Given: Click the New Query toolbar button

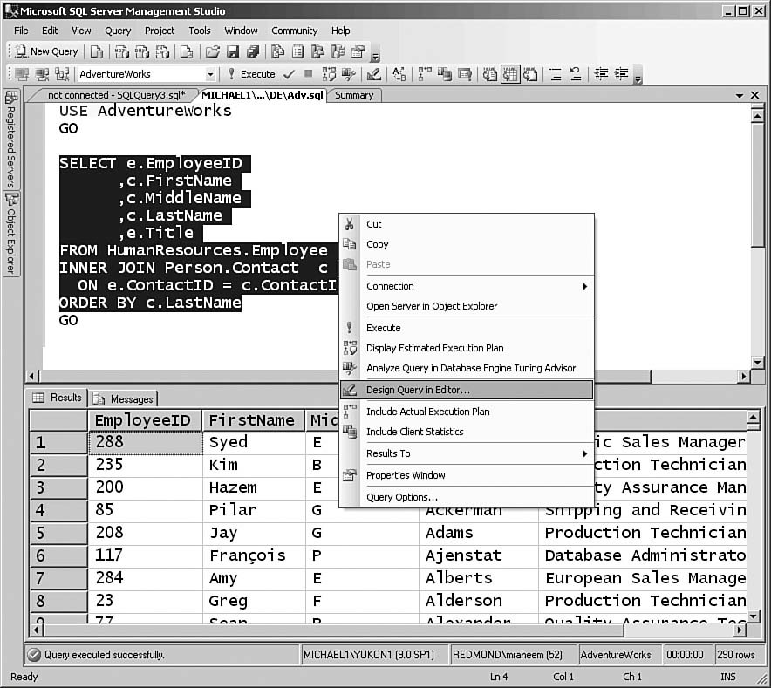Looking at the screenshot, I should (47, 51).
